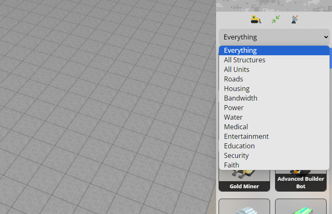
Task: Select the Roads category option
Action: pyautogui.click(x=274, y=79)
